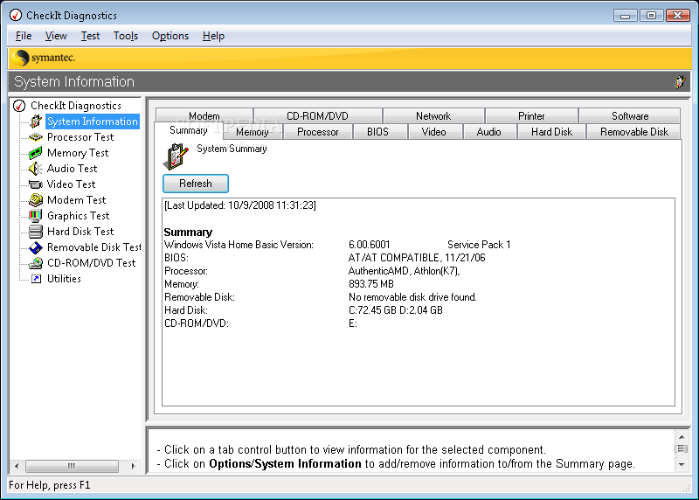Click the tree panel right scroll arrow
The height and width of the screenshot is (500, 699).
[x=133, y=466]
